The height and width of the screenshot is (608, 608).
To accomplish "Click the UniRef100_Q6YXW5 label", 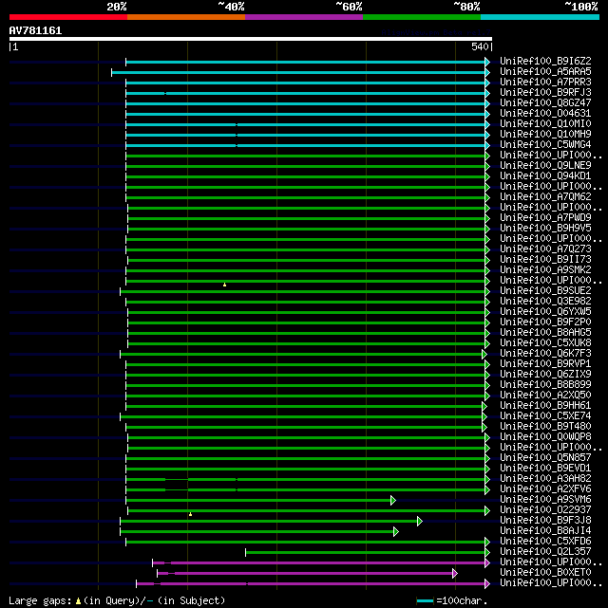I will [545, 312].
